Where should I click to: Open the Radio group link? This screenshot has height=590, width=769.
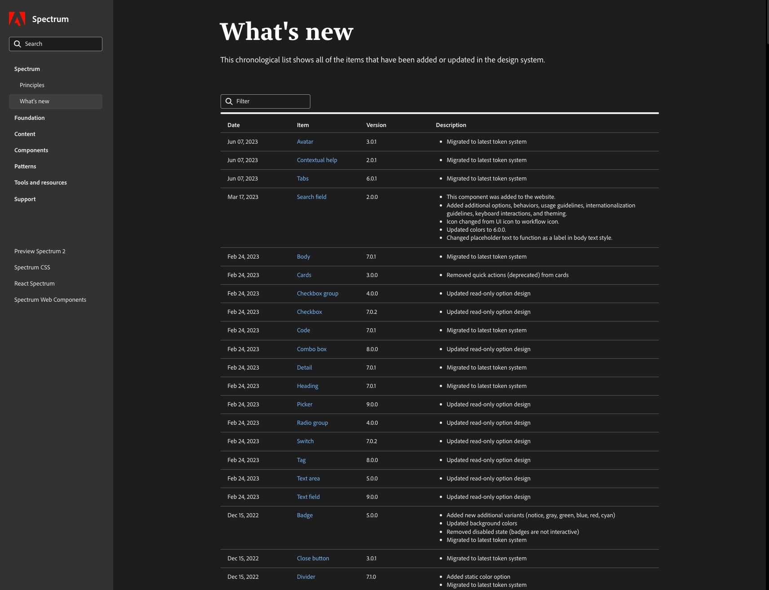[312, 423]
